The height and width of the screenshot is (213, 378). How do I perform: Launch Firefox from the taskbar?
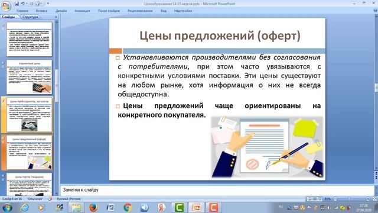pos(93,208)
